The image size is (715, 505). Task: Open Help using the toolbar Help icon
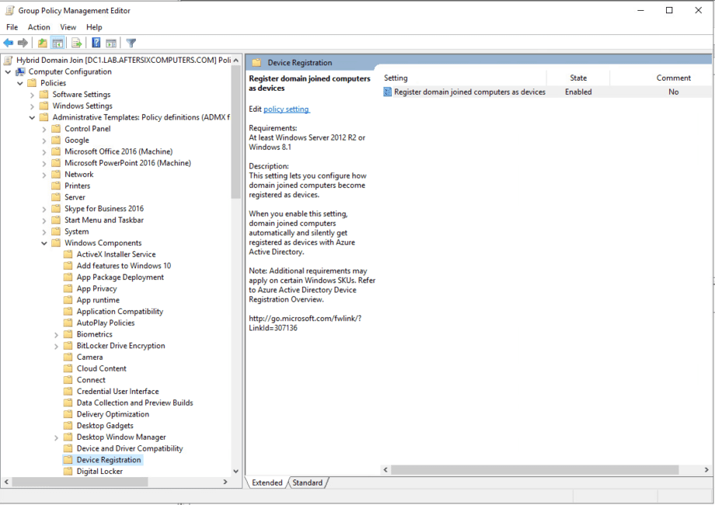point(96,43)
